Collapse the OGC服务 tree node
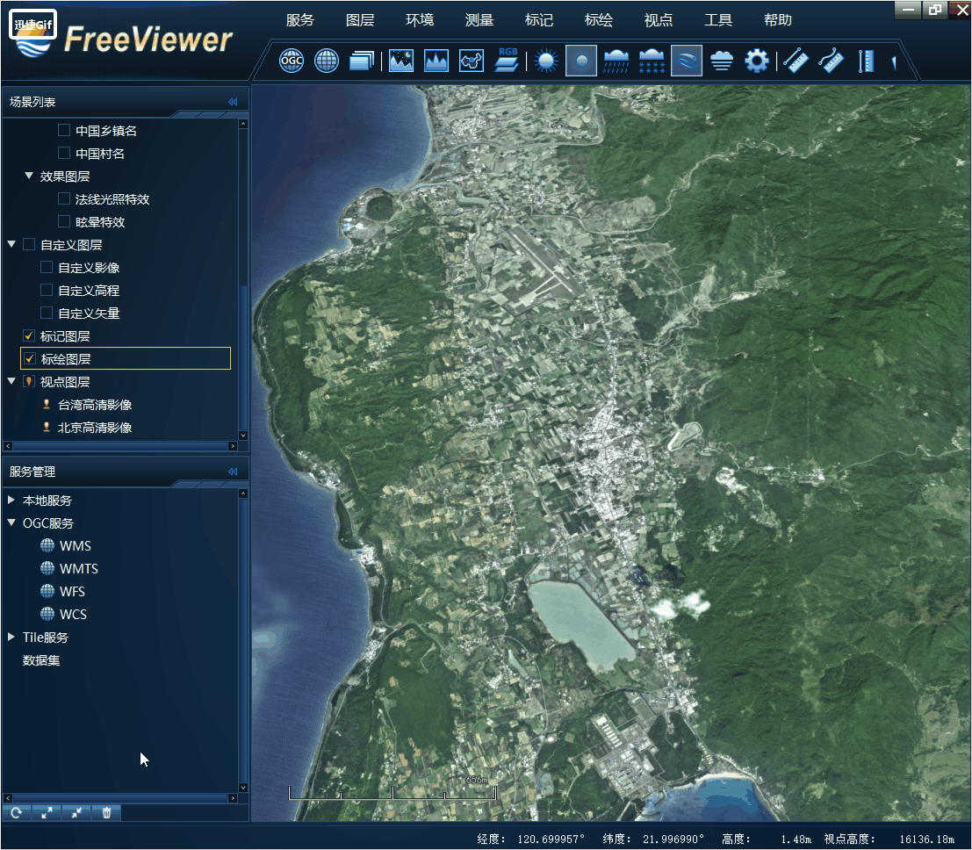The width and height of the screenshot is (972, 850). click(x=11, y=522)
